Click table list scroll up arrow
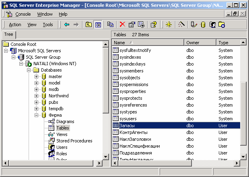This screenshot has height=177, width=249. 243,42
